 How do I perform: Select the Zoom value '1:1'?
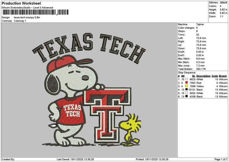pyautogui.click(x=221, y=16)
